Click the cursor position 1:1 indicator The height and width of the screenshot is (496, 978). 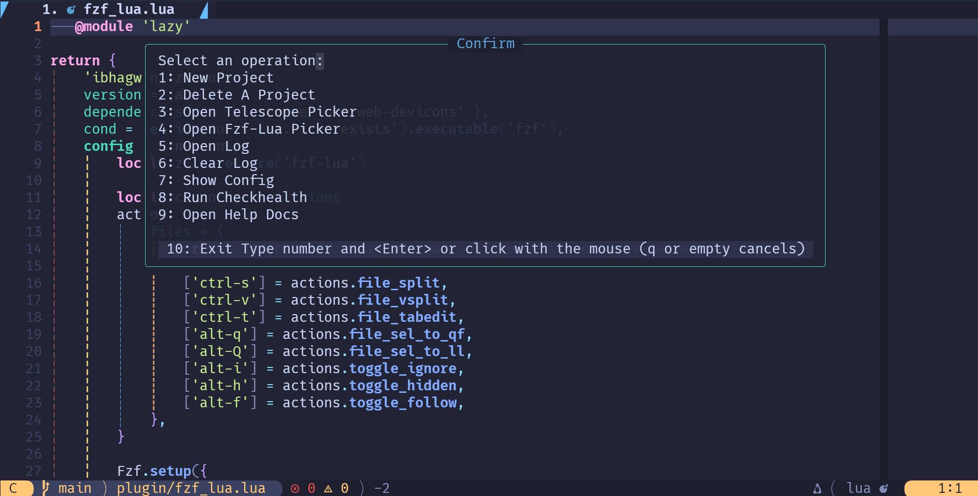pos(949,488)
